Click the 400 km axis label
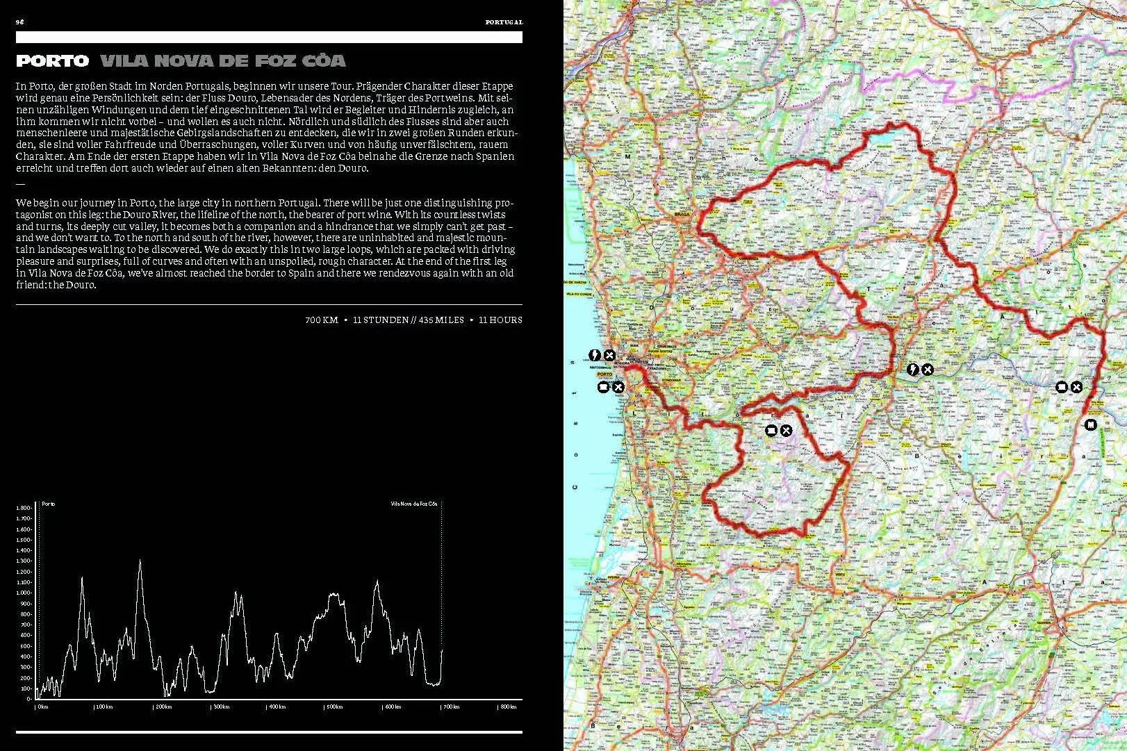 click(277, 707)
